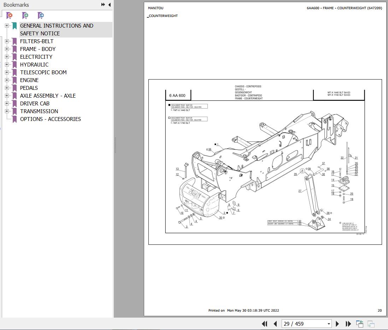Click the add bookmark icon

click(25, 16)
